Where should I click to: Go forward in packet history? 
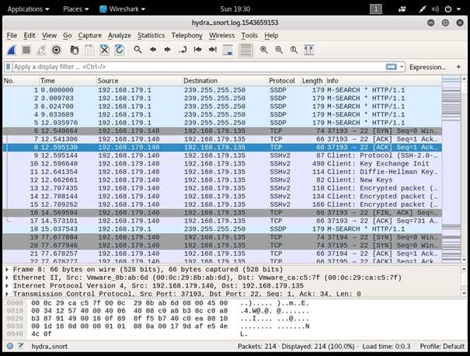pos(168,50)
